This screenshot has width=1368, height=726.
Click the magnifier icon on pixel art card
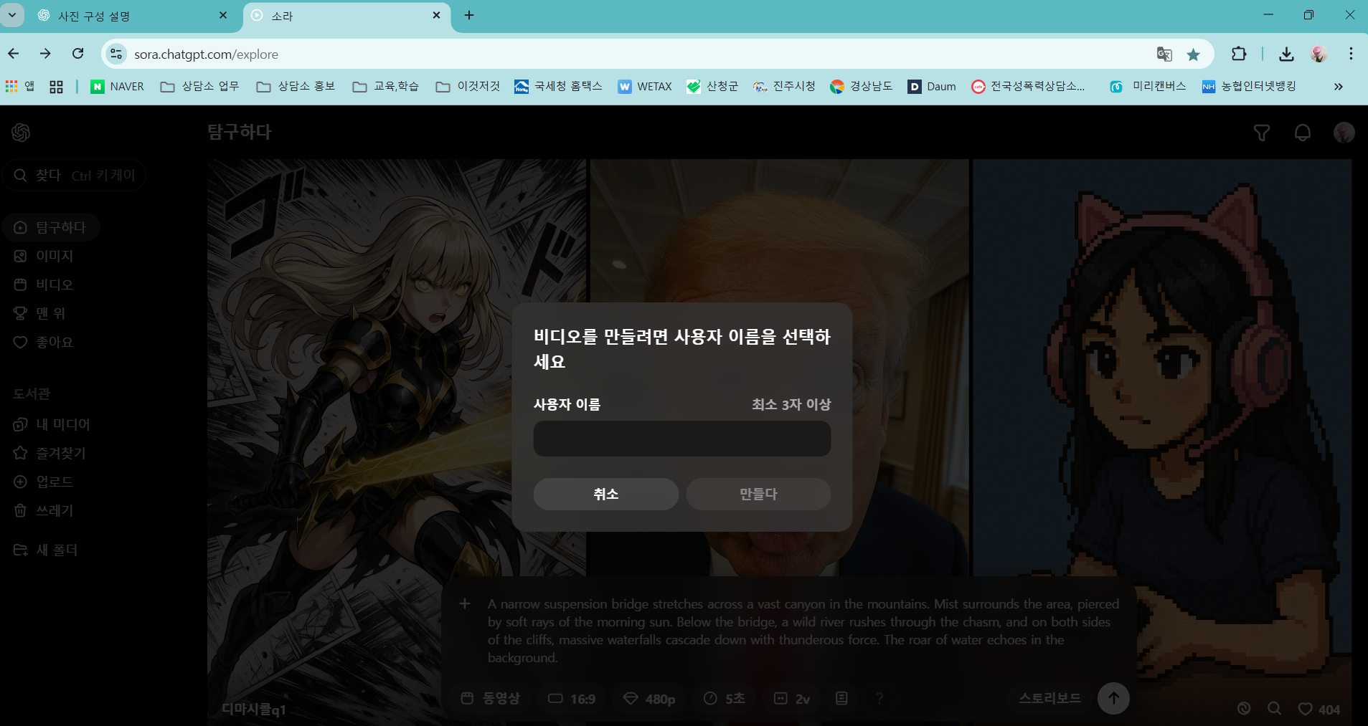(1274, 709)
